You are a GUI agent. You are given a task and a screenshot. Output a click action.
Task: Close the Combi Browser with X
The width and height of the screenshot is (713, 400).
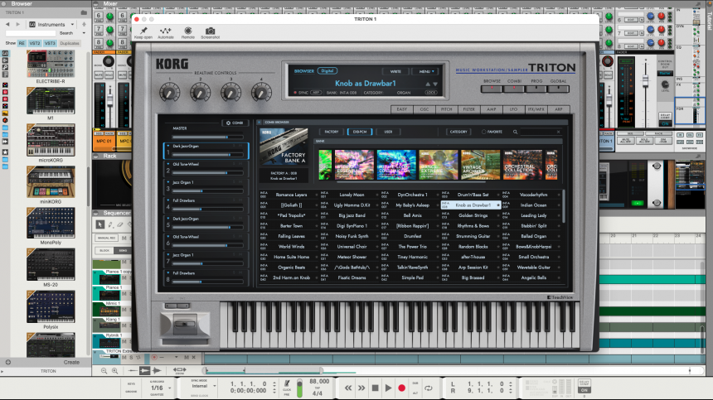pyautogui.click(x=259, y=122)
